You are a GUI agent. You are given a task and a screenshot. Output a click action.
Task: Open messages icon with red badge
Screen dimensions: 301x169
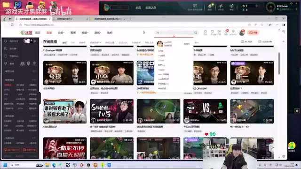226,32
